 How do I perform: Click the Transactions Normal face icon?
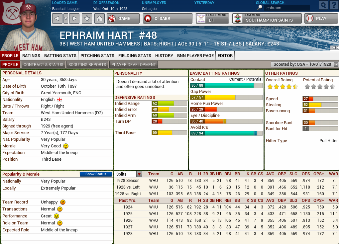coord(60,209)
